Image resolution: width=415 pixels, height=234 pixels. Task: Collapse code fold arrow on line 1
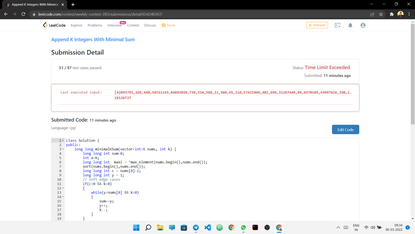tap(63, 140)
